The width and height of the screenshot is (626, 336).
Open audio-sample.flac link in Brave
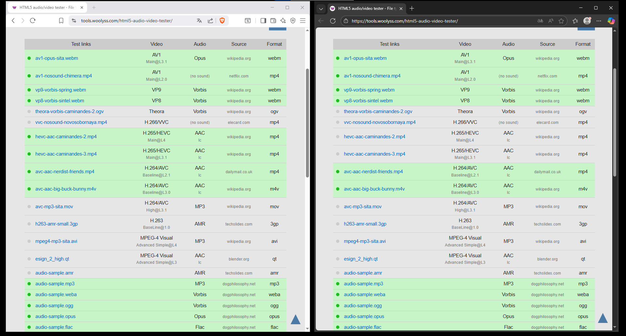tap(54, 327)
